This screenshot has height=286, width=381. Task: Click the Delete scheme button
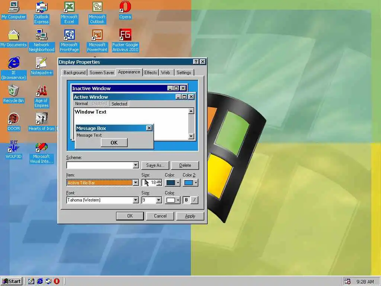[185, 165]
